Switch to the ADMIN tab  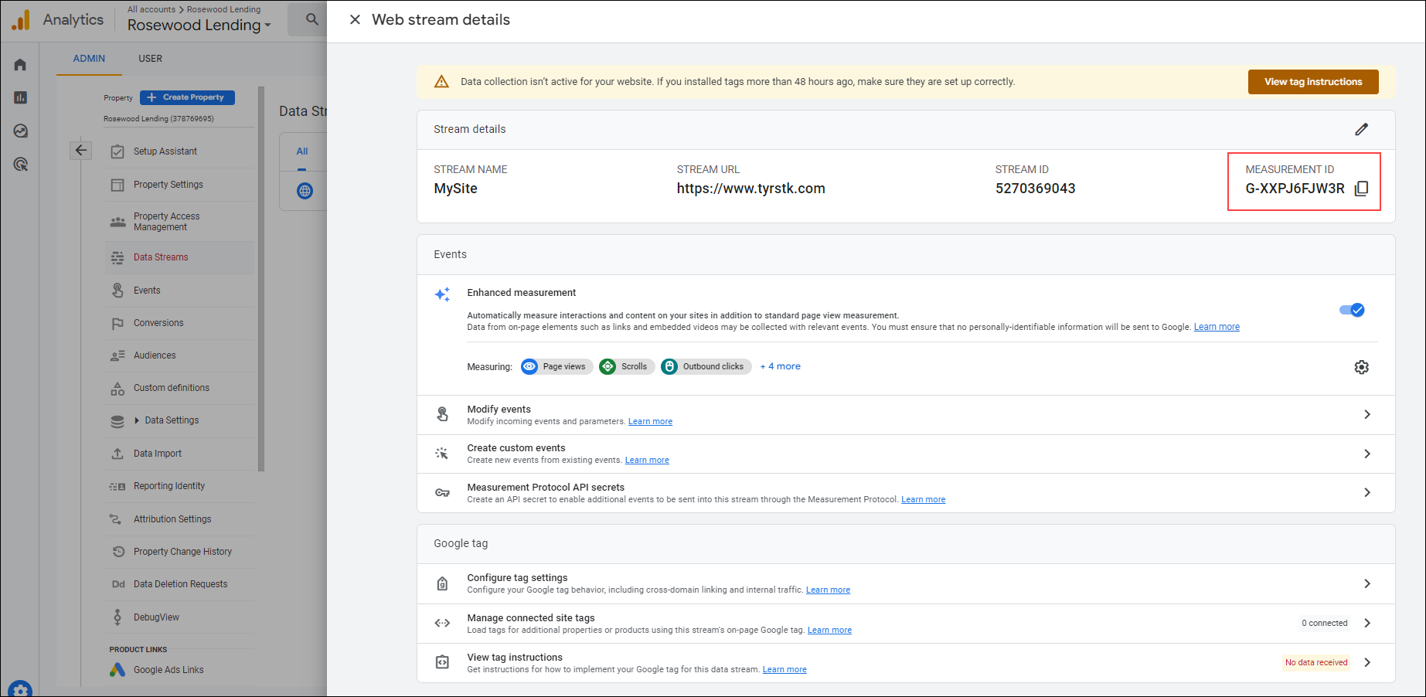pos(89,59)
